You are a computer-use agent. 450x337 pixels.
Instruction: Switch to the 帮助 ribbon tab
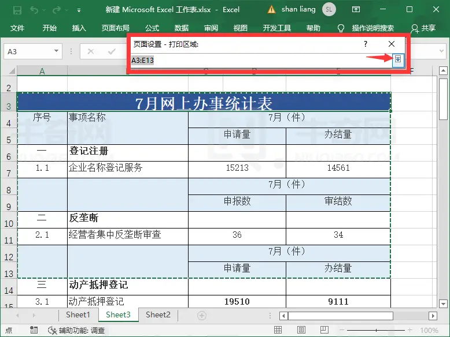[313, 28]
